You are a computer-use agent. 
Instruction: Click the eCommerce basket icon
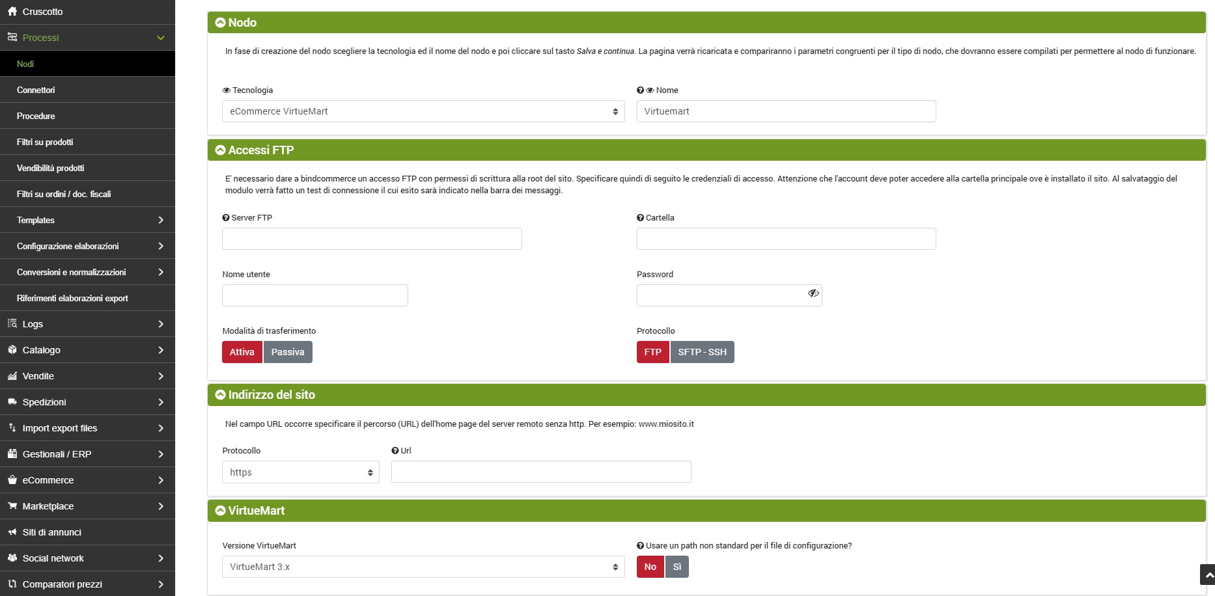point(12,480)
